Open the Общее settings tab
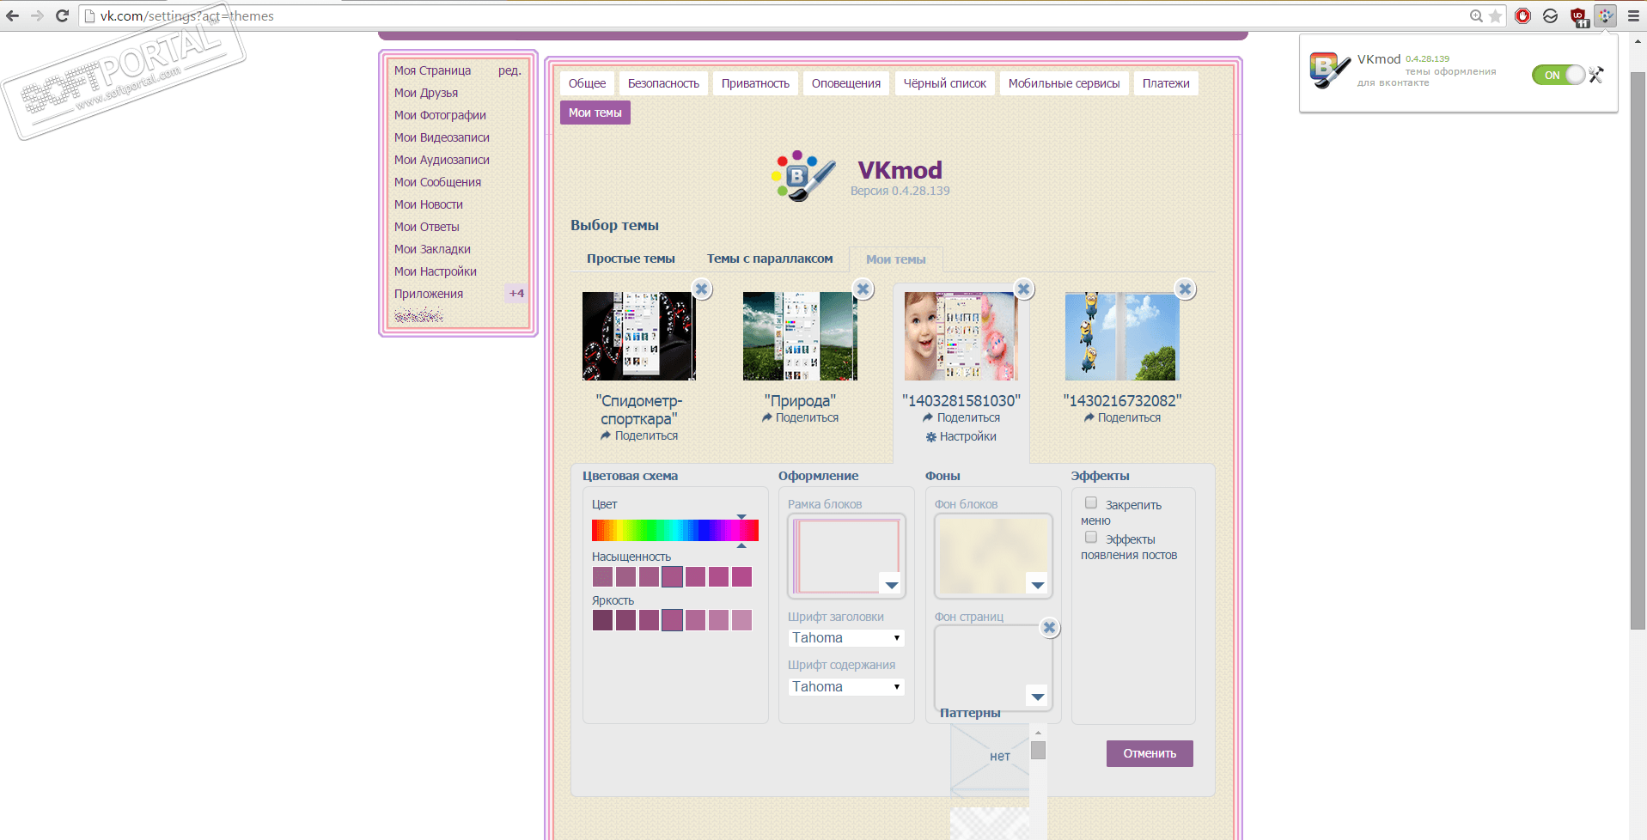The image size is (1647, 840). tap(588, 83)
